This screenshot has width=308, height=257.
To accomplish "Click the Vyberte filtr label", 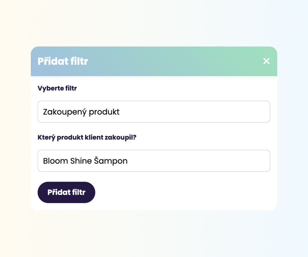I will pos(57,89).
